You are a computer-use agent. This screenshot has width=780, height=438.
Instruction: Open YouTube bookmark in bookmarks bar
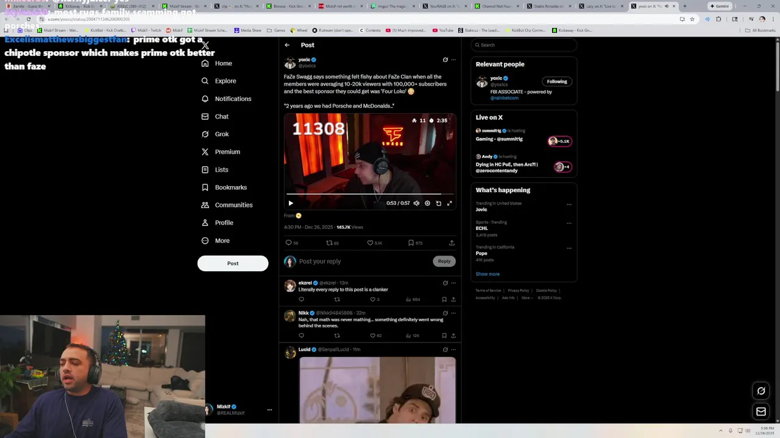point(443,30)
